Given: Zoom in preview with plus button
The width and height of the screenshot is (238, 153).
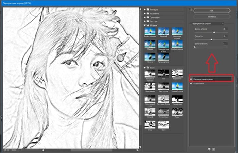Looking at the screenshot, I should click(x=8, y=150).
